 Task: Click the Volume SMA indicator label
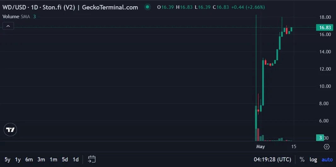tap(16, 17)
